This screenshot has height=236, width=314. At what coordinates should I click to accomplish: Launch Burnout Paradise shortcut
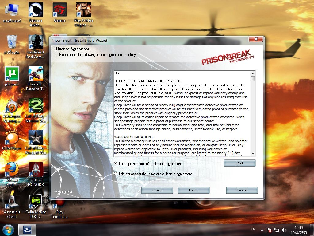pyautogui.click(x=36, y=78)
